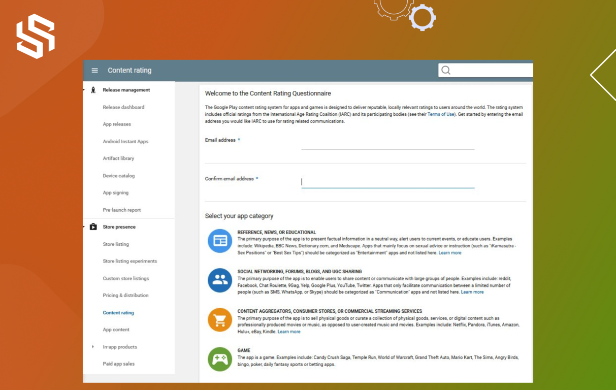Select Content rating in sidebar

[x=118, y=313]
